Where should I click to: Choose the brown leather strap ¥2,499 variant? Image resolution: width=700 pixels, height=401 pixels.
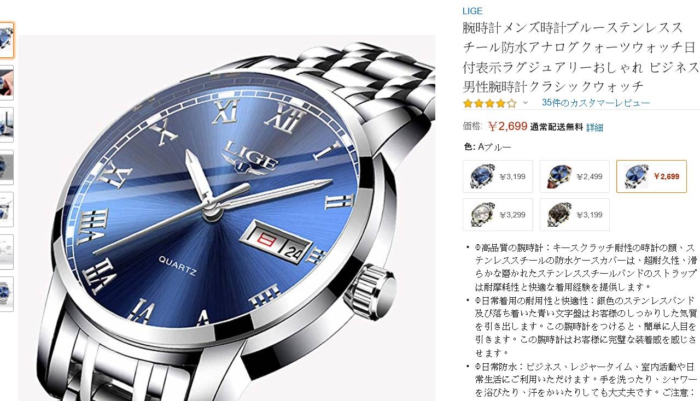pos(574,176)
